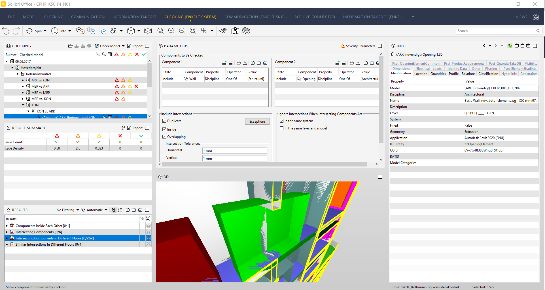Click the Redo arrow in the toolbar
The image size is (545, 290).
click(x=16, y=31)
